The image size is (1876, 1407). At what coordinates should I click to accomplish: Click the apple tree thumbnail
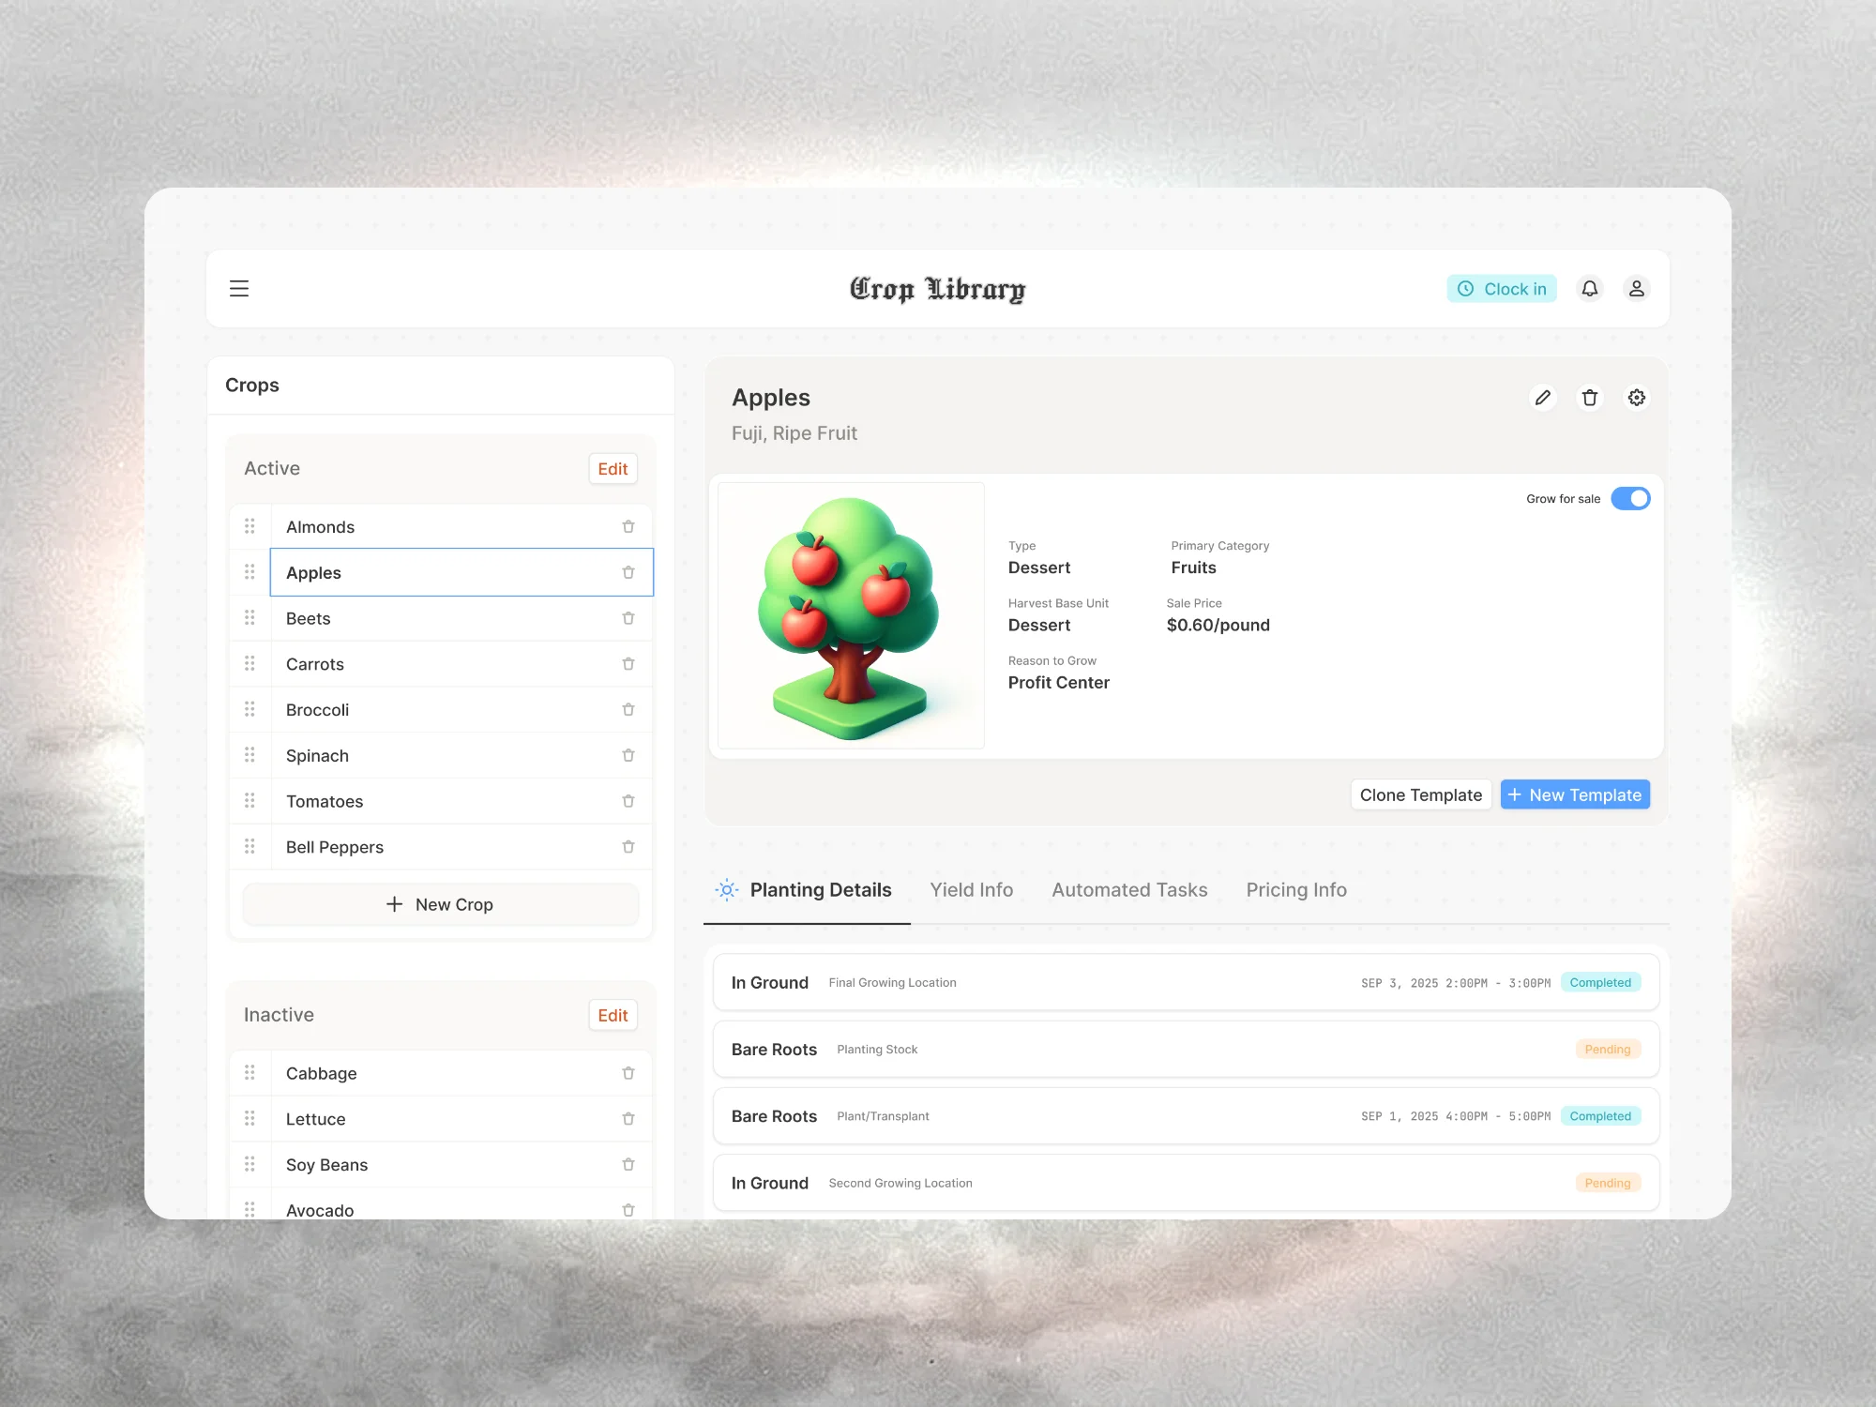pyautogui.click(x=851, y=615)
